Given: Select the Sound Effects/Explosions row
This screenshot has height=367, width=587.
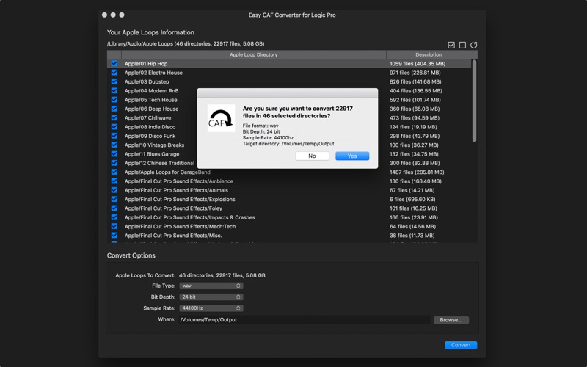Looking at the screenshot, I should click(x=289, y=199).
